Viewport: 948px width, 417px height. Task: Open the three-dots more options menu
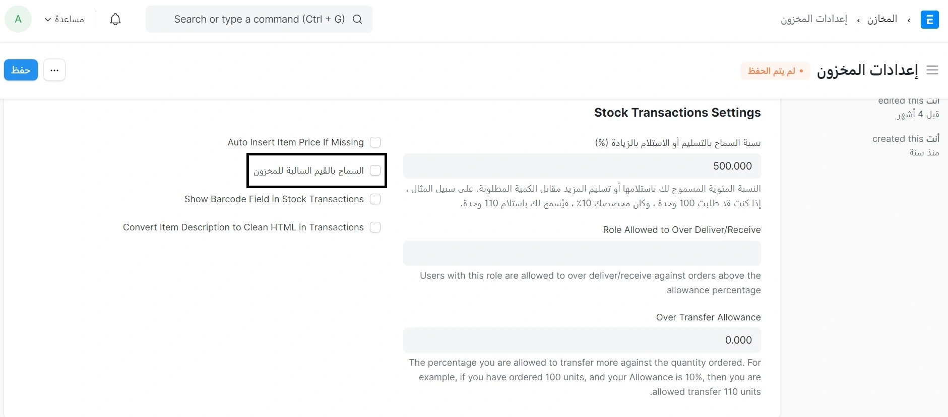[54, 70]
